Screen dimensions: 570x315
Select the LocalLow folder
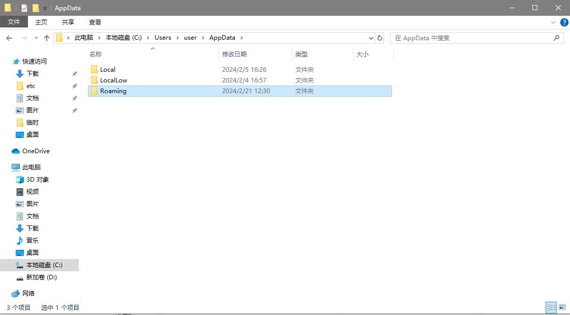coord(113,80)
